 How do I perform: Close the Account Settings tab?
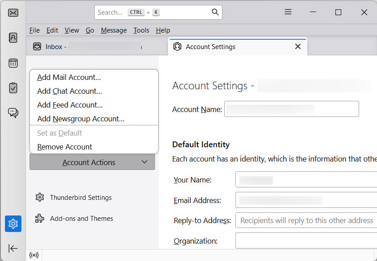pos(297,46)
